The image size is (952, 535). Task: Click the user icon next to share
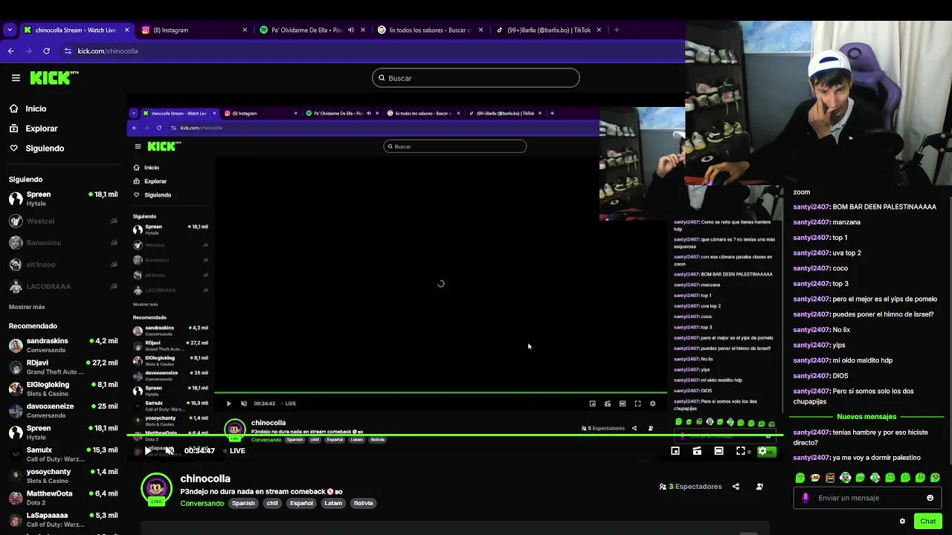pos(759,487)
